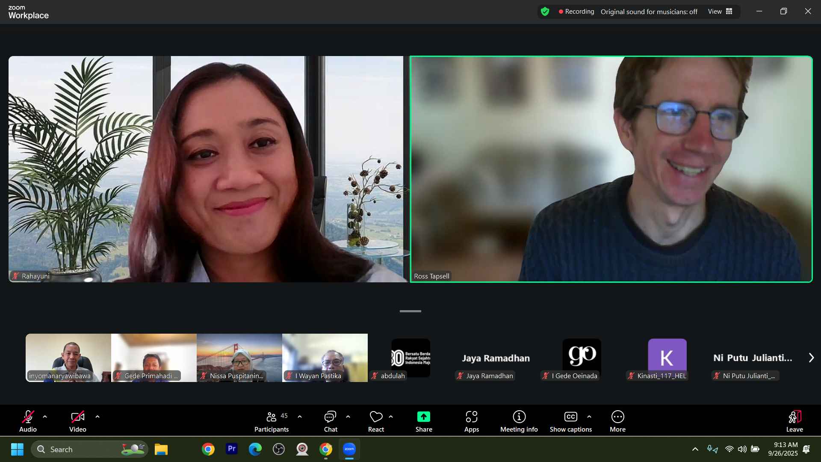The height and width of the screenshot is (462, 821).
Task: Expand audio settings arrow next to Audio
Action: pos(45,417)
